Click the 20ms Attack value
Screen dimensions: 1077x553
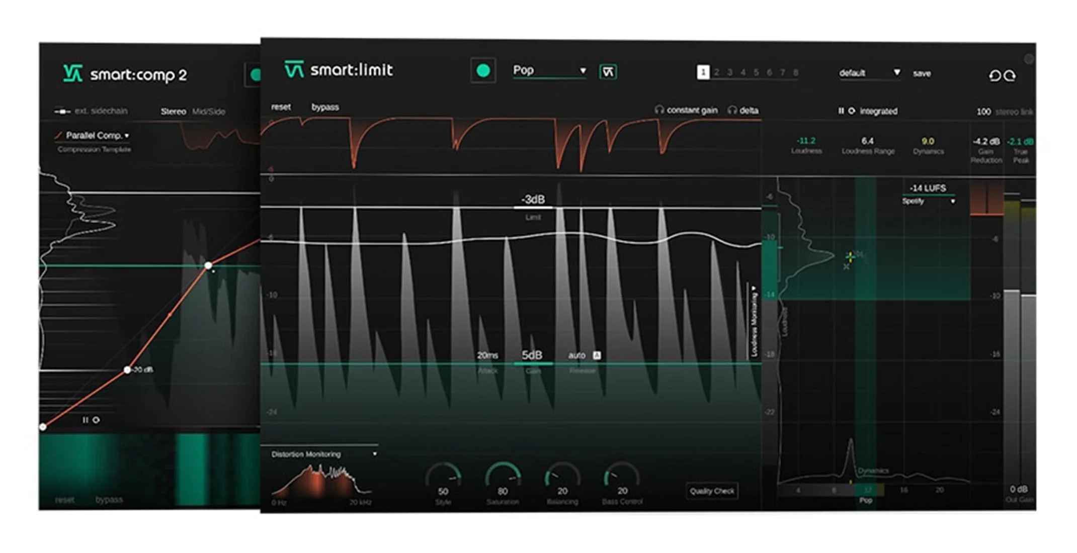point(487,355)
